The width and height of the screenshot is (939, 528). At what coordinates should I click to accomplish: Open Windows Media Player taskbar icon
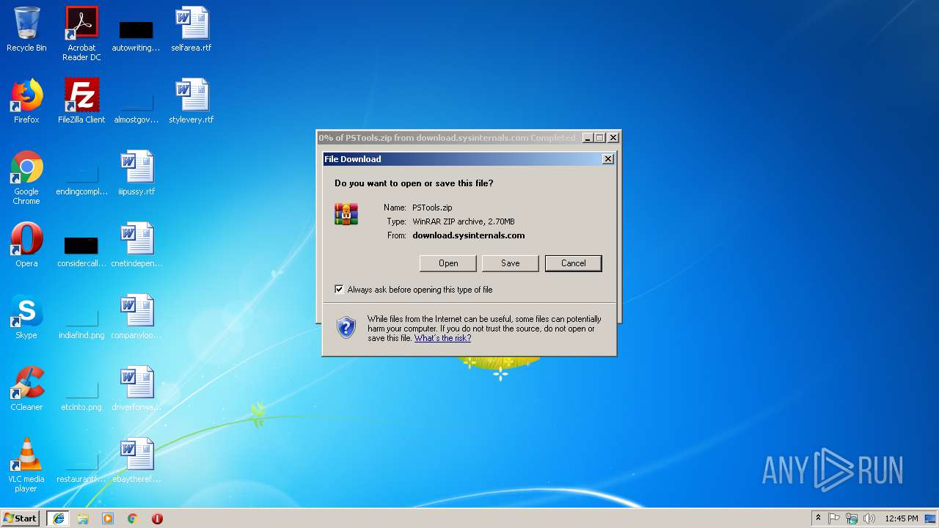108,518
